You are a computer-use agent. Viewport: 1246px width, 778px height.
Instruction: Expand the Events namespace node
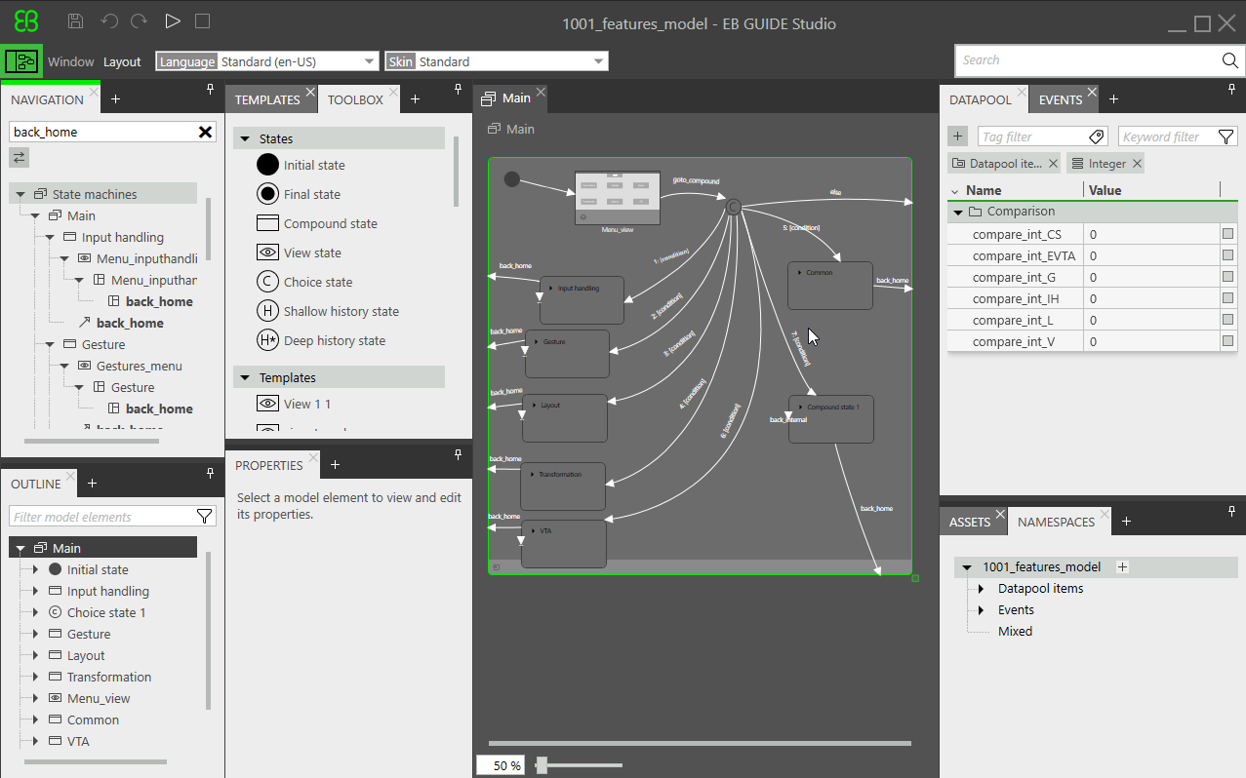982,610
